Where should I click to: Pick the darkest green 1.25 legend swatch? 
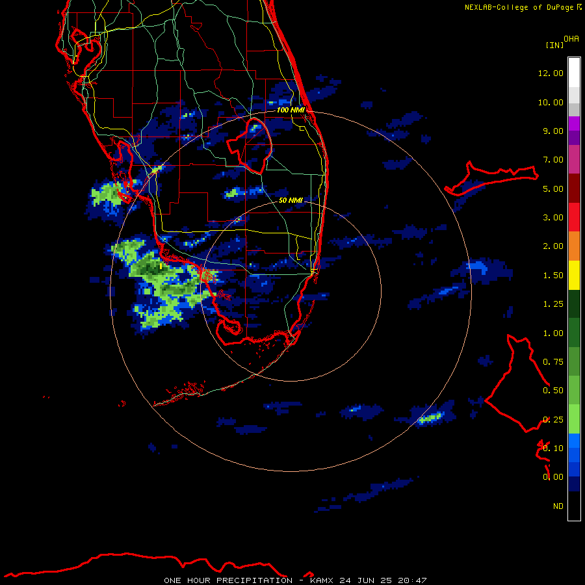point(574,304)
